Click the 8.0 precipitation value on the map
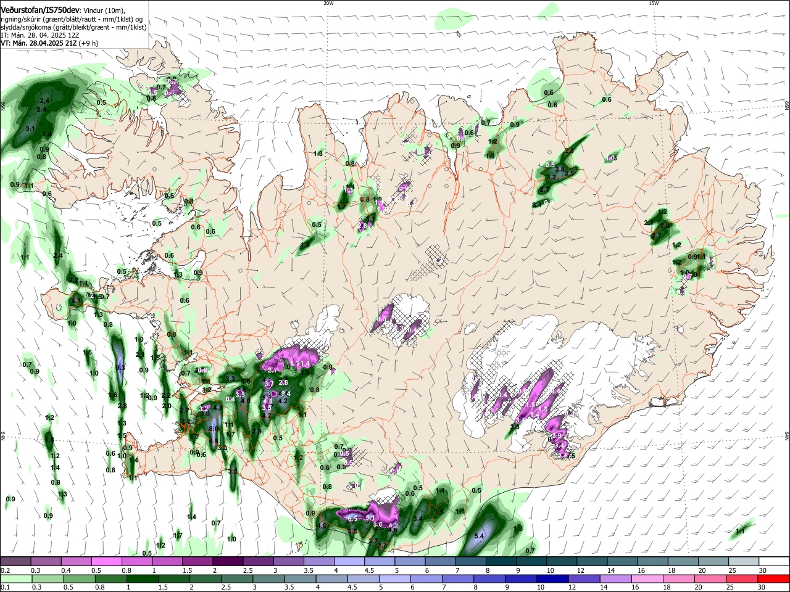The height and width of the screenshot is (592, 790). click(x=214, y=428)
